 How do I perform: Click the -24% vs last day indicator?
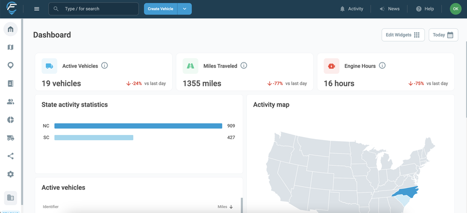click(x=146, y=84)
